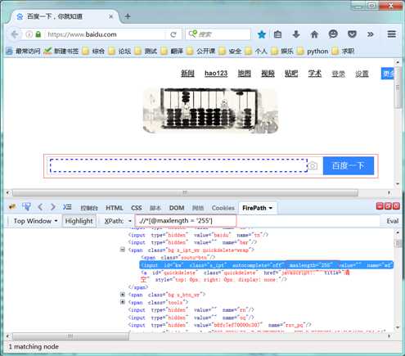Open the bookmarks list icon
405x356 pixels.
(277, 34)
